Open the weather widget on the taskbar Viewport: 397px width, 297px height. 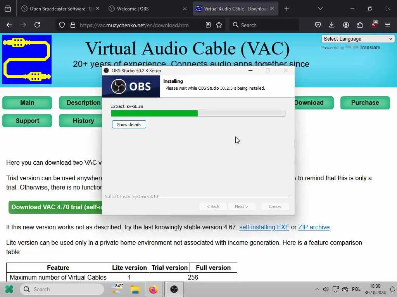point(117,288)
